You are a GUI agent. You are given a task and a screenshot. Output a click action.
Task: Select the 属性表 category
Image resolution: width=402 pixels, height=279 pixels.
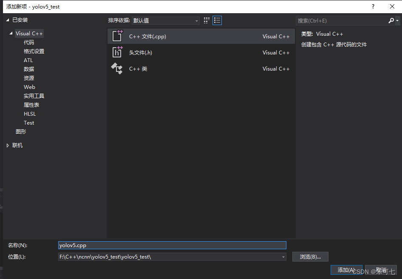tap(31, 105)
